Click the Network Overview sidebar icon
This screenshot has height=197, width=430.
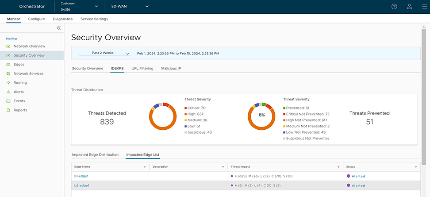[x=8, y=46]
